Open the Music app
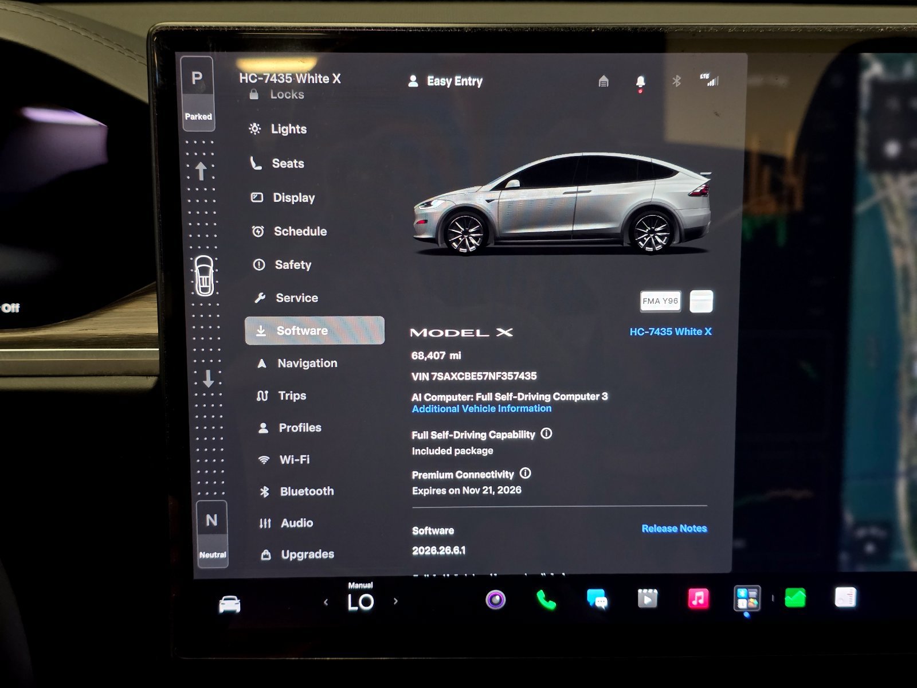 coord(698,599)
